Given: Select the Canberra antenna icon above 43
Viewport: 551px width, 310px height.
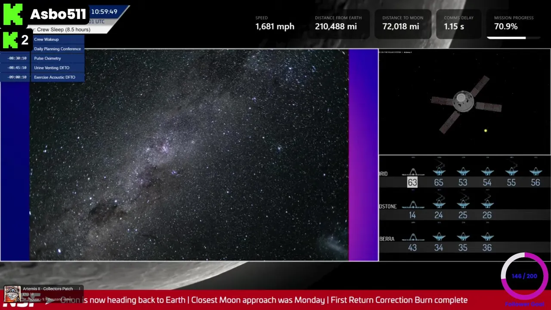Looking at the screenshot, I should pyautogui.click(x=413, y=237).
